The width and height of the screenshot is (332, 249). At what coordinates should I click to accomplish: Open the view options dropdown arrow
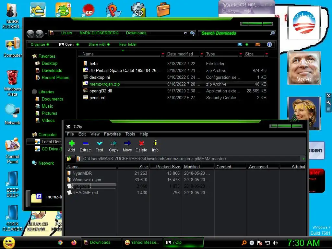[247, 44]
